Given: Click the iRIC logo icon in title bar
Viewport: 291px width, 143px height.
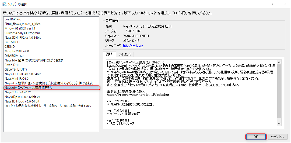Looking at the screenshot, I should pyautogui.click(x=4, y=4).
